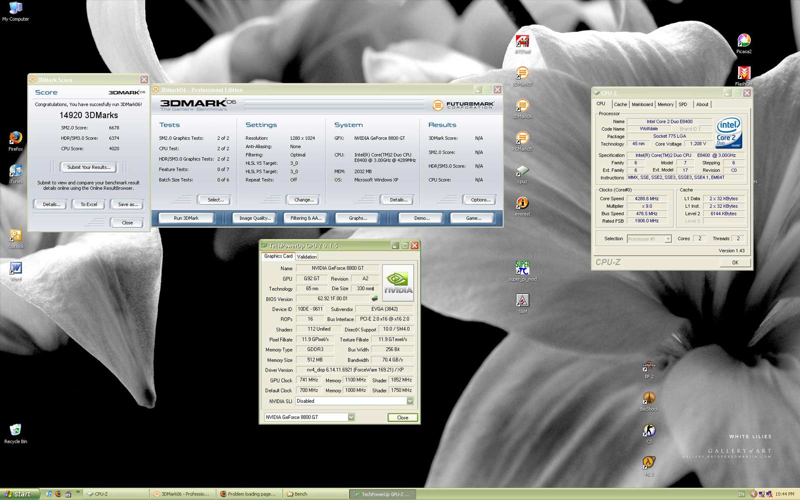Screen dimensions: 800x500
Task: Switch to Cache tab in CPU-Z
Action: tap(620, 104)
